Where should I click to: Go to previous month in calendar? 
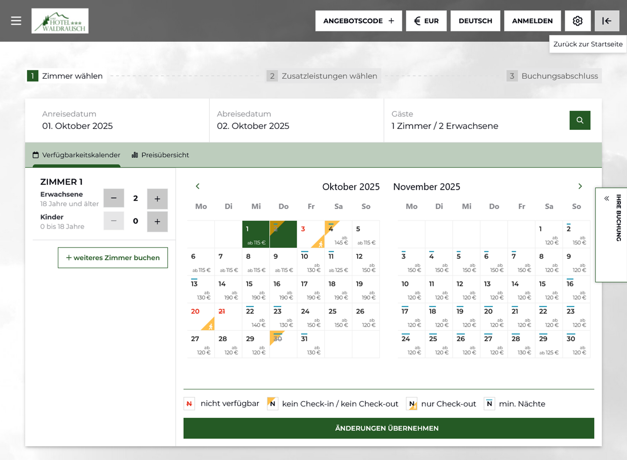pyautogui.click(x=198, y=186)
